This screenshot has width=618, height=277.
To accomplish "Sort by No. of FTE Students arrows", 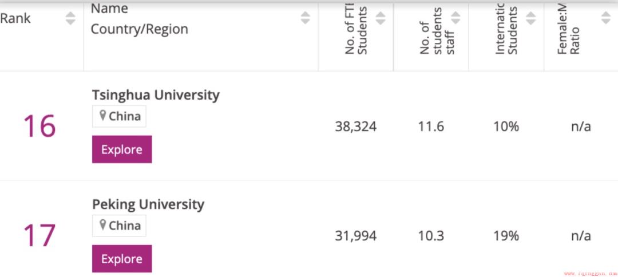I will 381,18.
